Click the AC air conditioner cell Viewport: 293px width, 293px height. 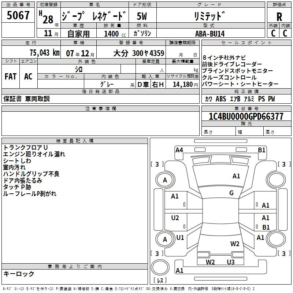point(28,76)
